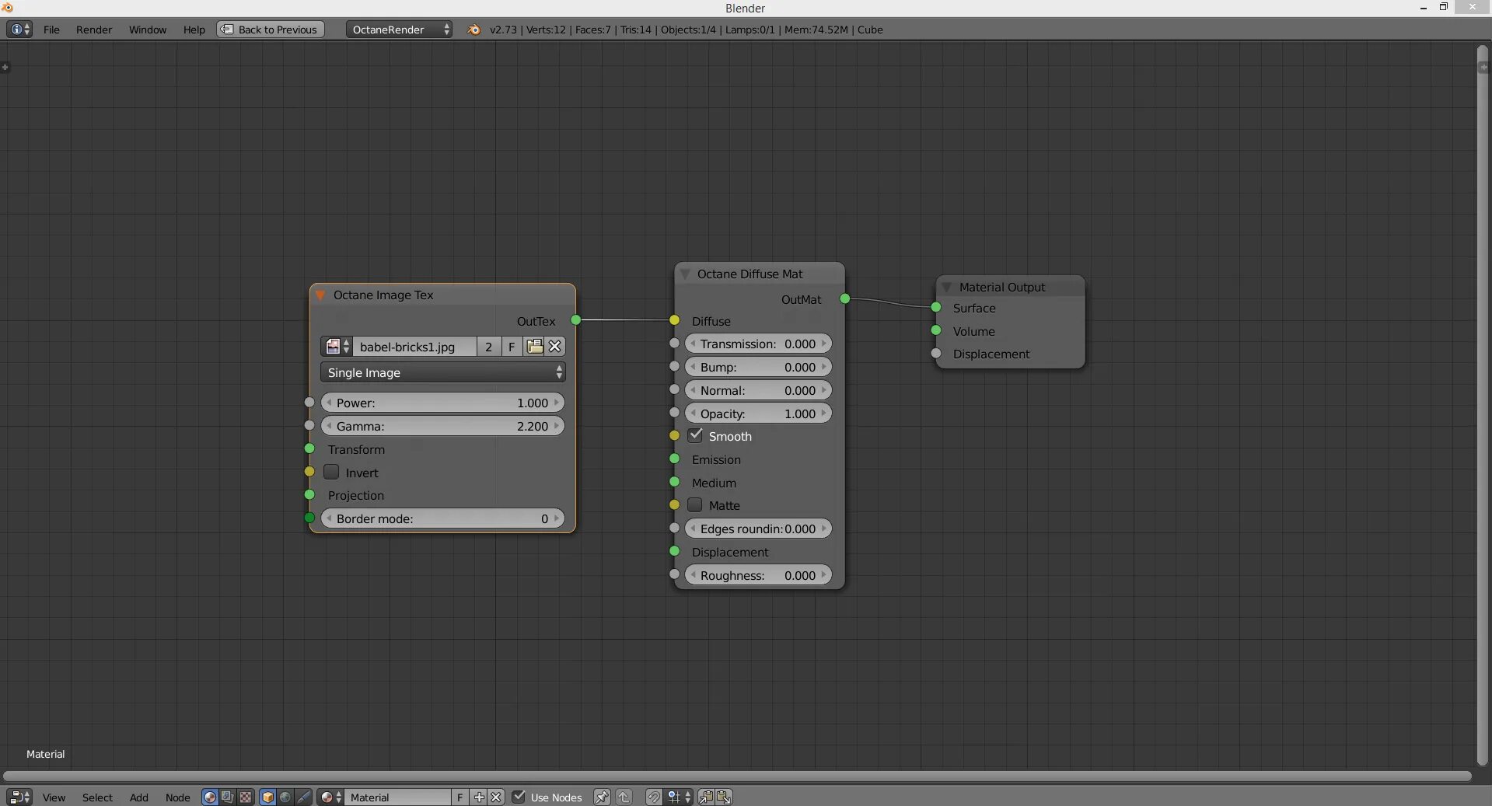This screenshot has height=806, width=1492.
Task: Open the Node menu
Action: 177,797
